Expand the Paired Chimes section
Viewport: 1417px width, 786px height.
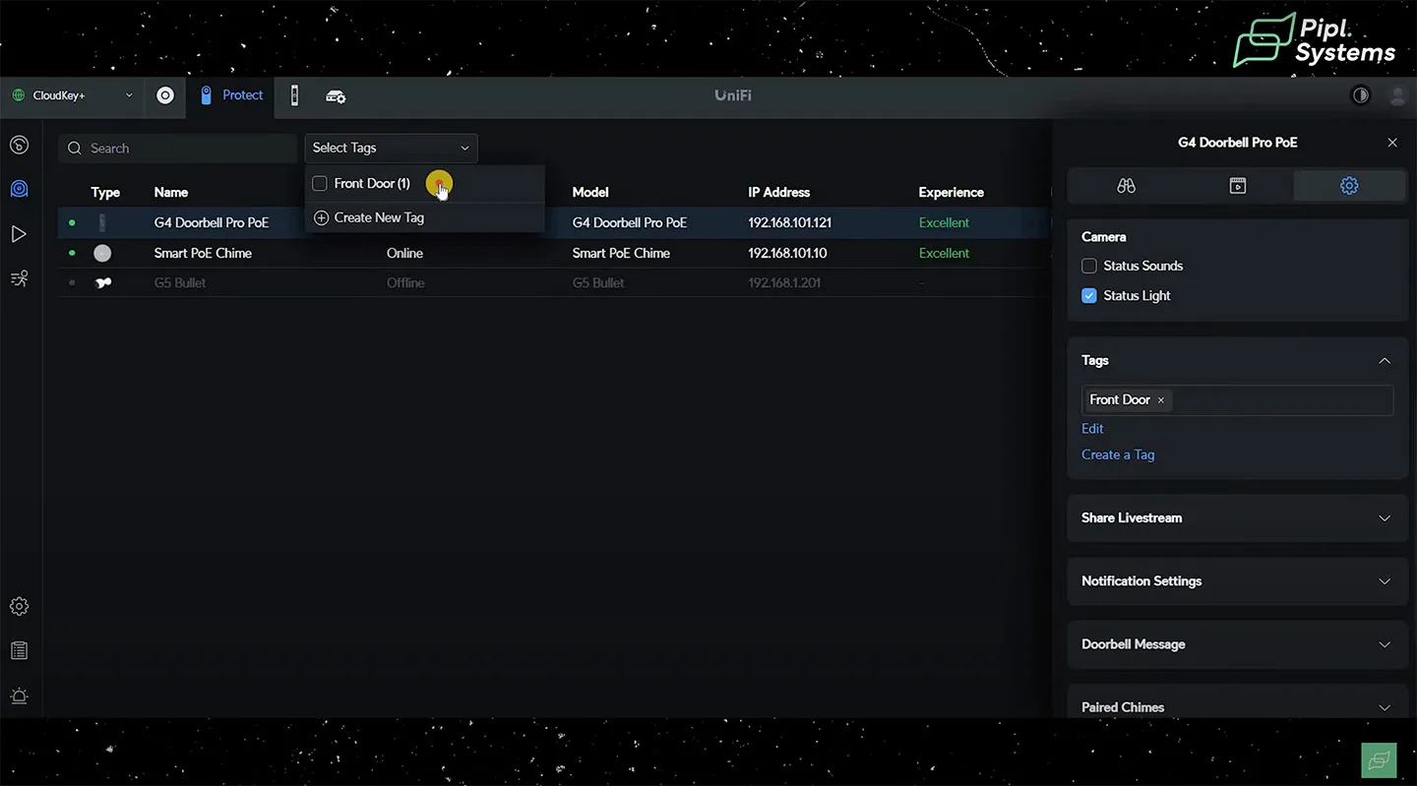(x=1237, y=703)
